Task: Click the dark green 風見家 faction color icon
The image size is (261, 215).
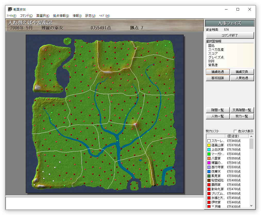Action: coord(209,176)
